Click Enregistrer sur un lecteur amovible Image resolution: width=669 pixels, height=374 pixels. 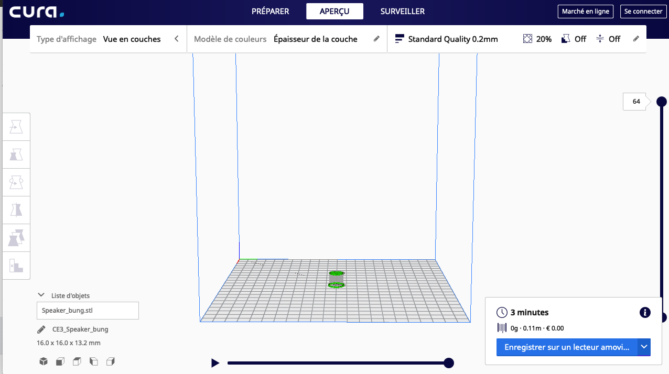[567, 347]
